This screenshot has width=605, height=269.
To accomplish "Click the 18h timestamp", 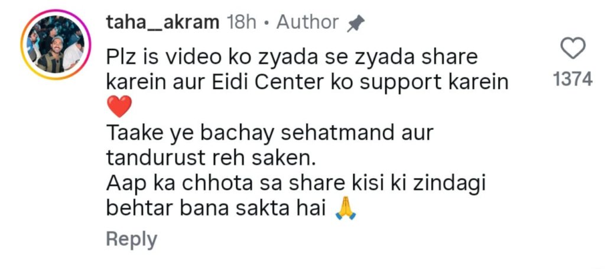I will [242, 23].
